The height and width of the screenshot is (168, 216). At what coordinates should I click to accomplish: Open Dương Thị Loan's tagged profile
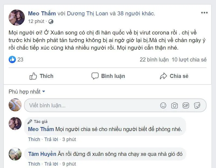(x=87, y=13)
